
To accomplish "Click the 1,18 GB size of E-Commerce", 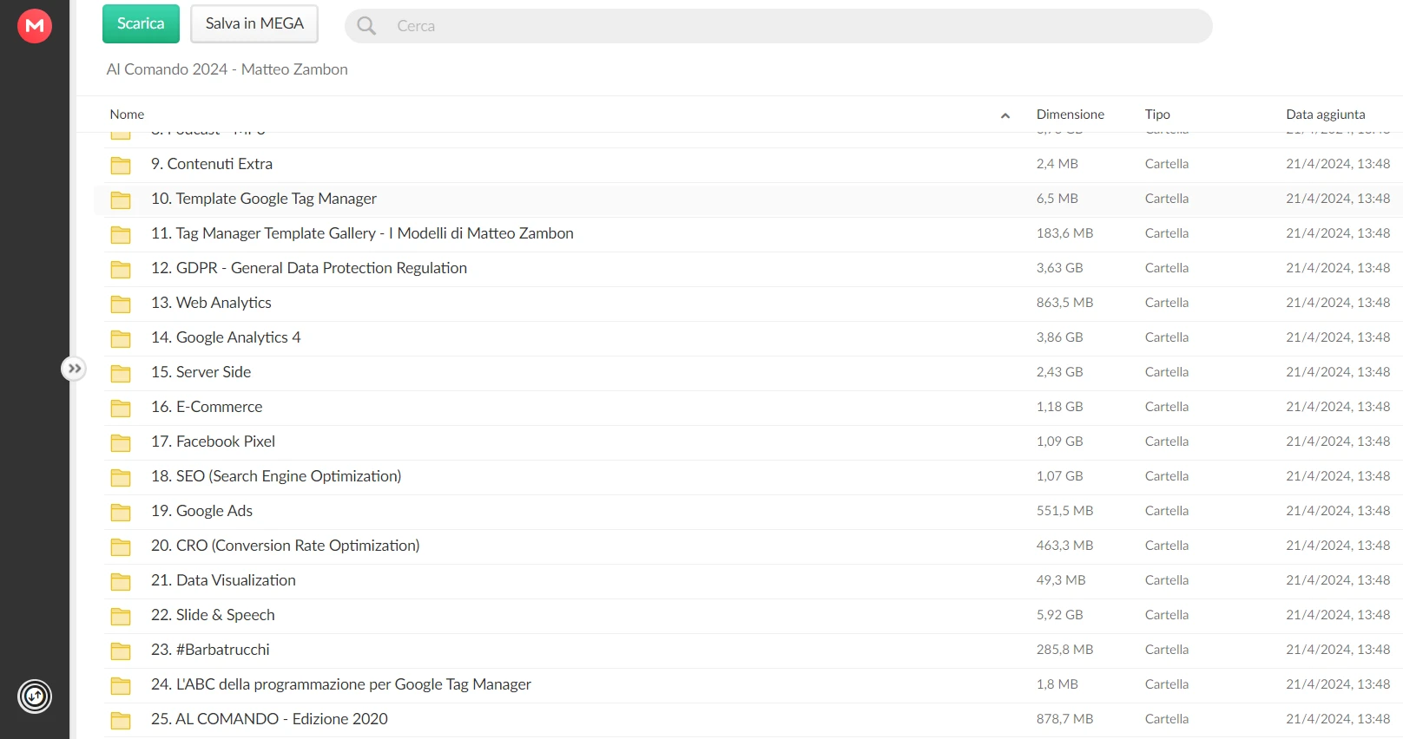I will click(x=1059, y=407).
